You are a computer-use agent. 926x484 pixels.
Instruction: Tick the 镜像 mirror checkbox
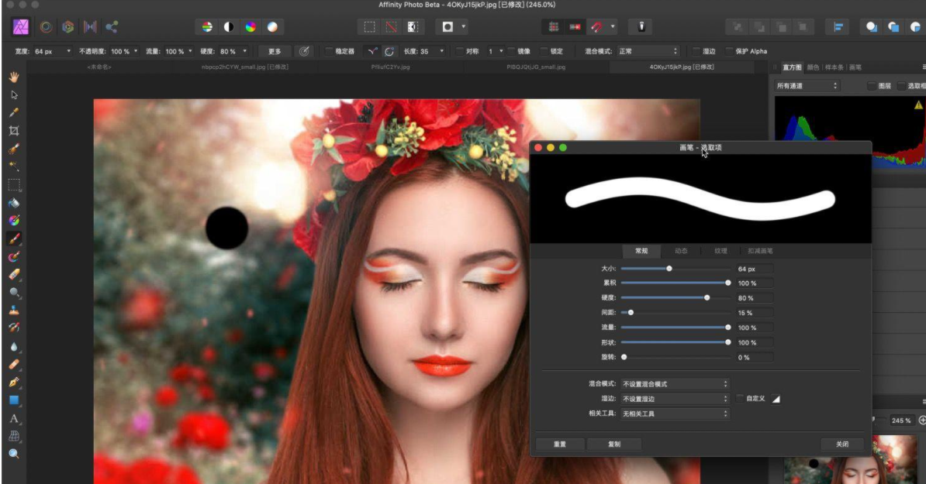point(511,51)
